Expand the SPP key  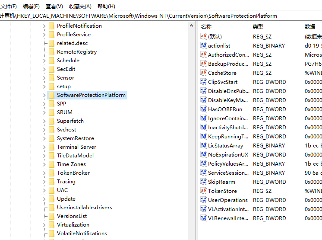[44, 104]
